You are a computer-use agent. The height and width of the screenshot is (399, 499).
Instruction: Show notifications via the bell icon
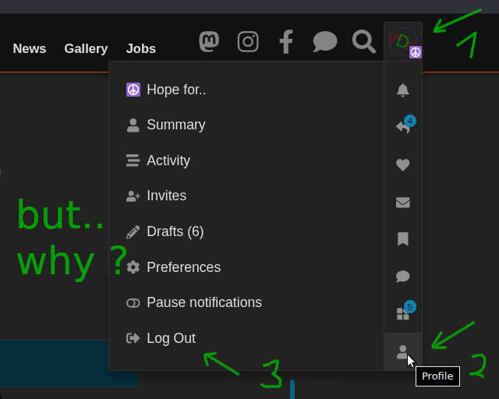[x=403, y=90]
